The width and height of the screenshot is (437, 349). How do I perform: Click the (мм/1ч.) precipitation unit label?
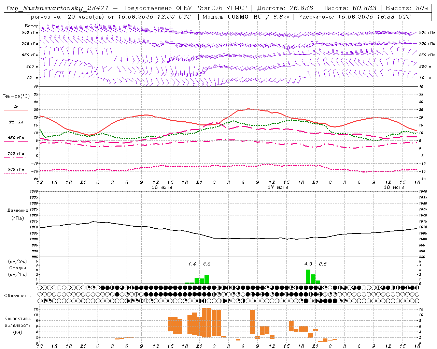[18, 274]
